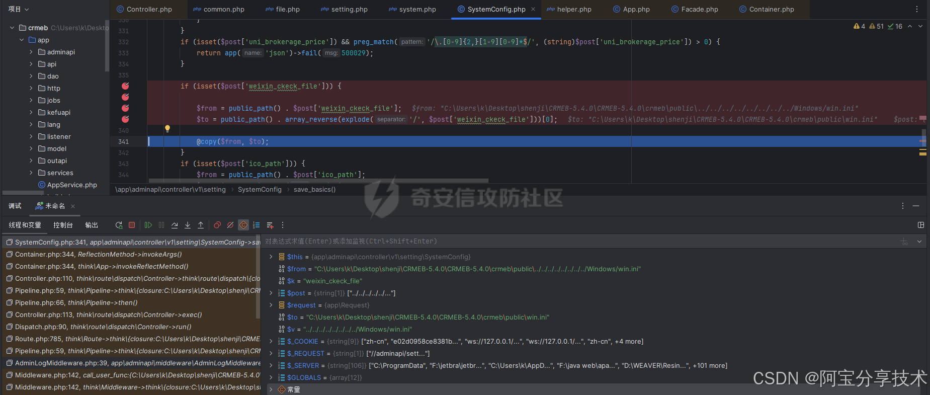Click the add watch list icon

(x=270, y=225)
